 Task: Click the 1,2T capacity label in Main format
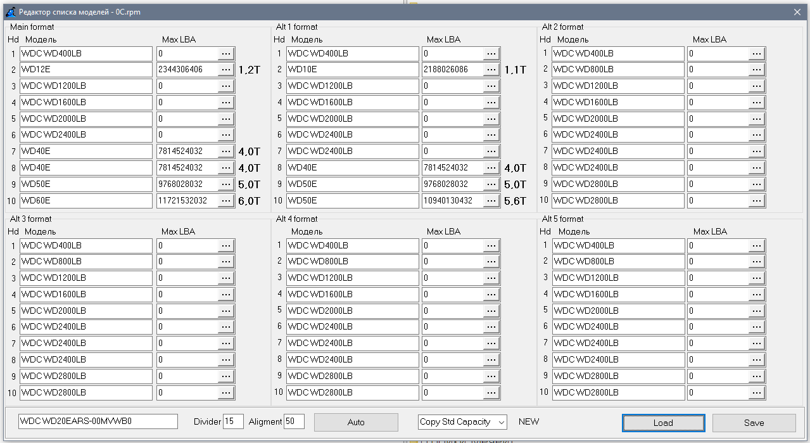click(249, 70)
